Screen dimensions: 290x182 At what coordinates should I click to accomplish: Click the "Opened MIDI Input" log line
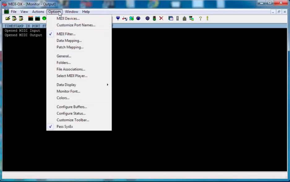[22, 31]
